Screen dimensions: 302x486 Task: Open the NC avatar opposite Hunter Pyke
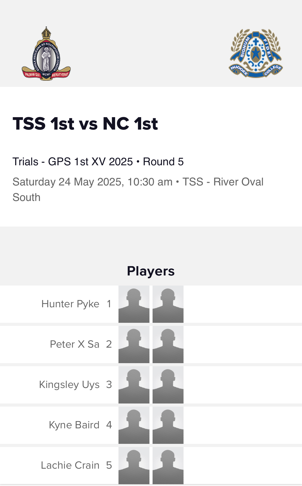click(x=168, y=304)
